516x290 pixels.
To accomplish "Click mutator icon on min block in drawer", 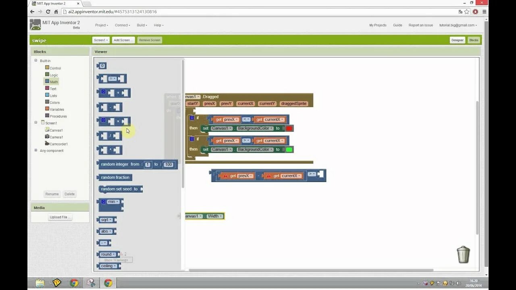I will 103,201.
